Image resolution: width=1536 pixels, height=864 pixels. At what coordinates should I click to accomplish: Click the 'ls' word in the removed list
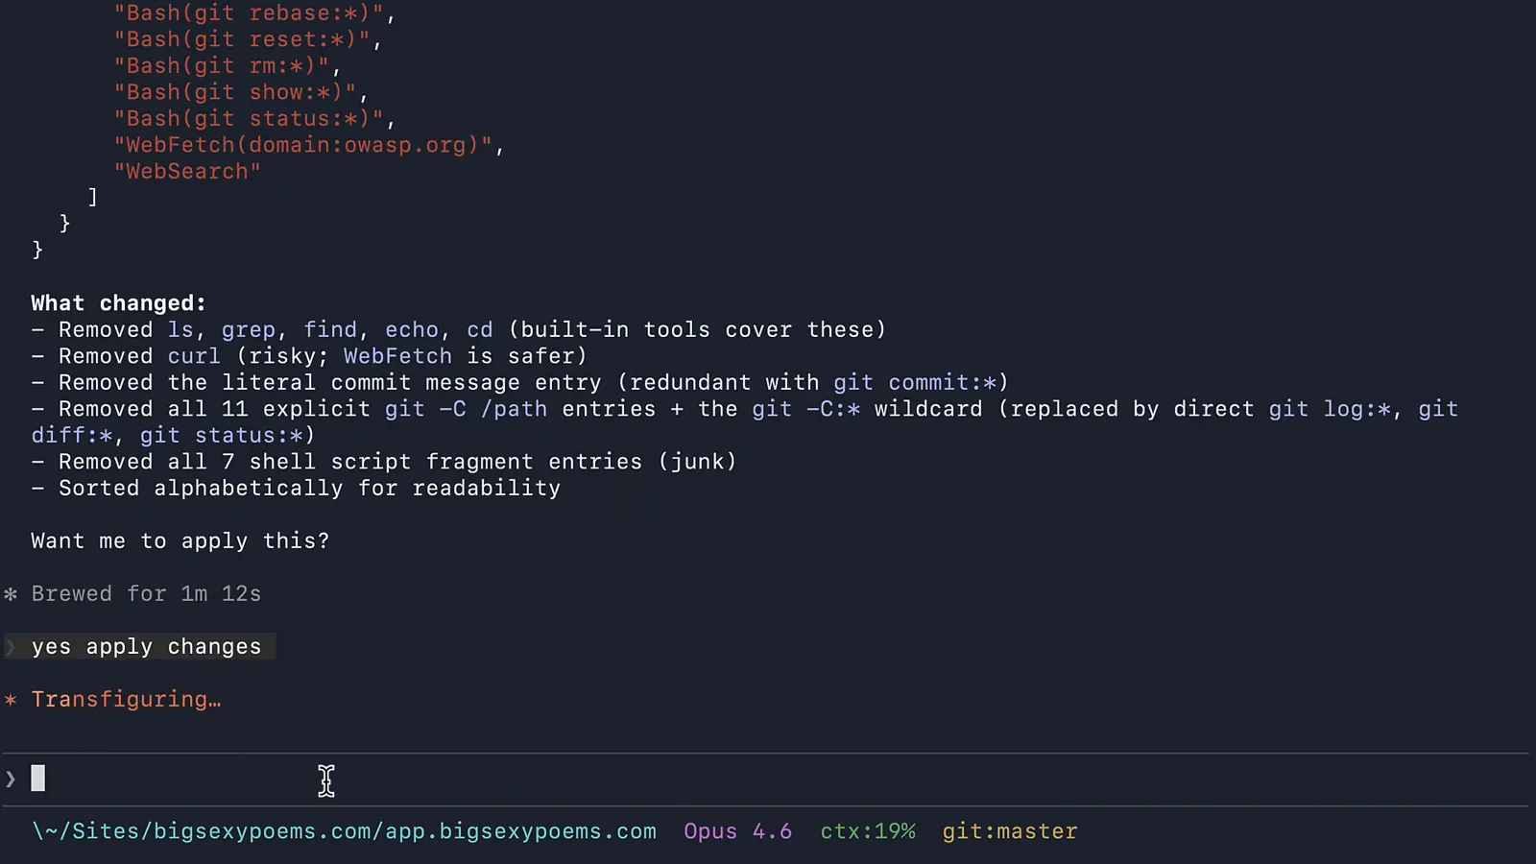click(180, 330)
